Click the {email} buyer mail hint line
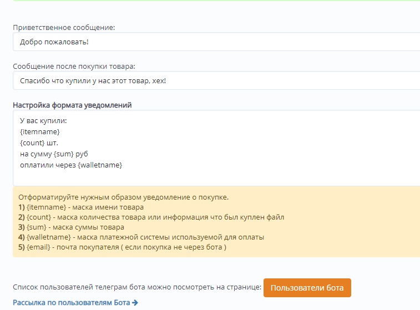This screenshot has height=310, width=420. click(122, 247)
